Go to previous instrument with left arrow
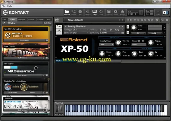 click(x=119, y=27)
